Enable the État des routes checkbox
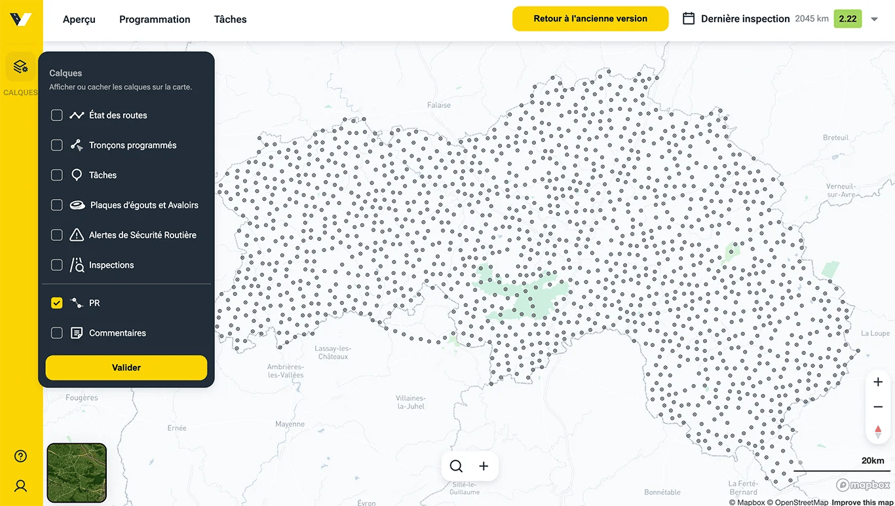The image size is (895, 506). (57, 115)
